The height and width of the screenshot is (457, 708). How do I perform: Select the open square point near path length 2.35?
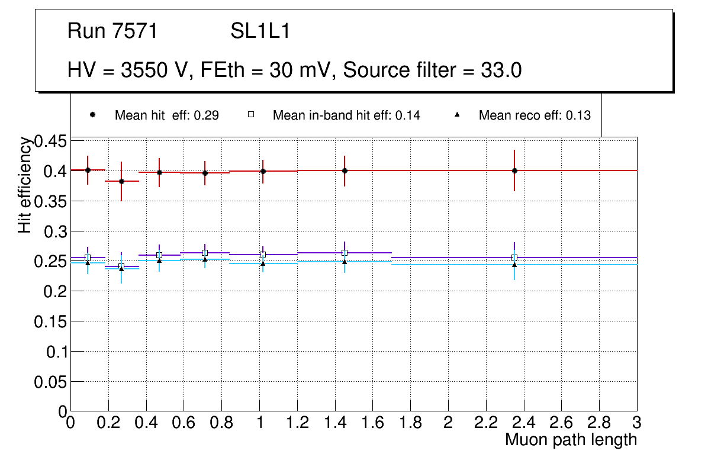(514, 258)
